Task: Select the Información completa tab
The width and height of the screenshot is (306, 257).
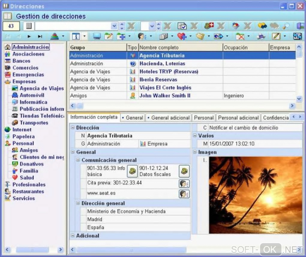Action: coord(94,117)
